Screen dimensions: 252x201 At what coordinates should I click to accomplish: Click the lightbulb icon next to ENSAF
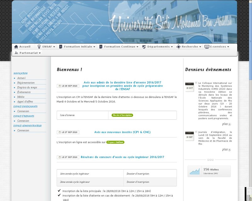coord(39,47)
